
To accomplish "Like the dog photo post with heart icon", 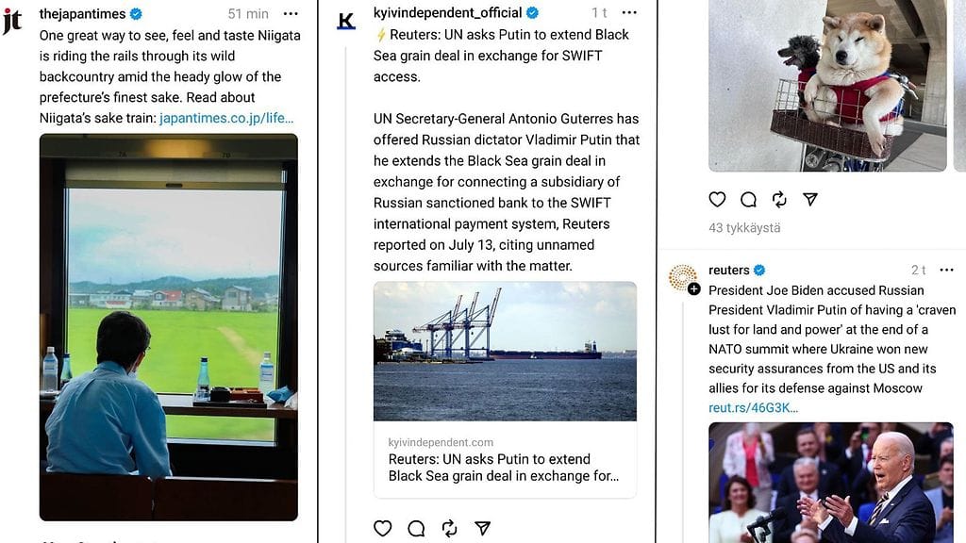I will 717,200.
